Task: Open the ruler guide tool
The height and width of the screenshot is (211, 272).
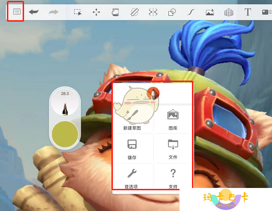Action: tap(135, 12)
